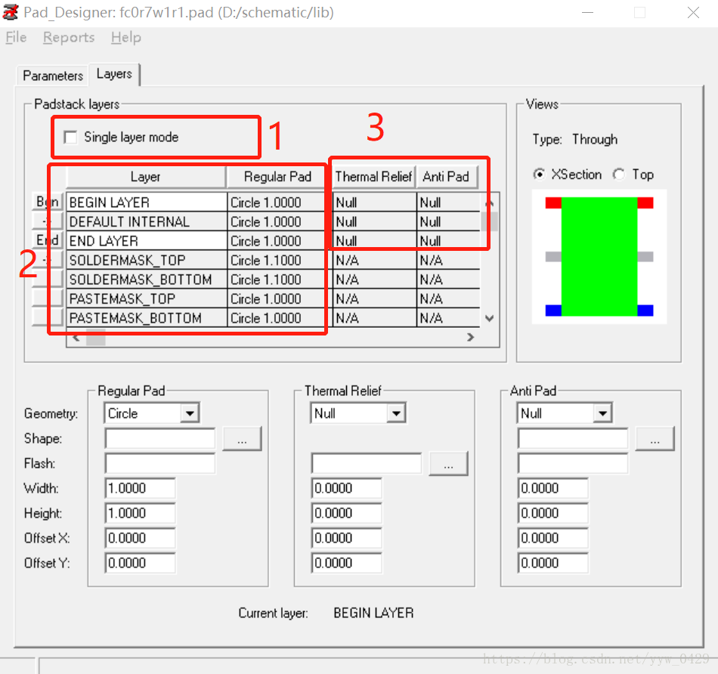Click the Regular Pad Flash field
This screenshot has width=718, height=674.
[x=159, y=463]
